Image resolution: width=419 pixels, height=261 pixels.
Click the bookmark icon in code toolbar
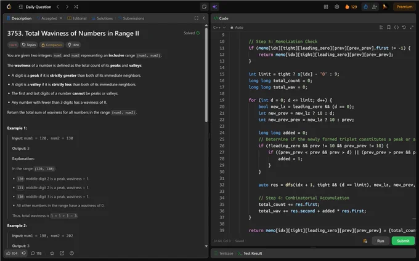click(x=389, y=28)
